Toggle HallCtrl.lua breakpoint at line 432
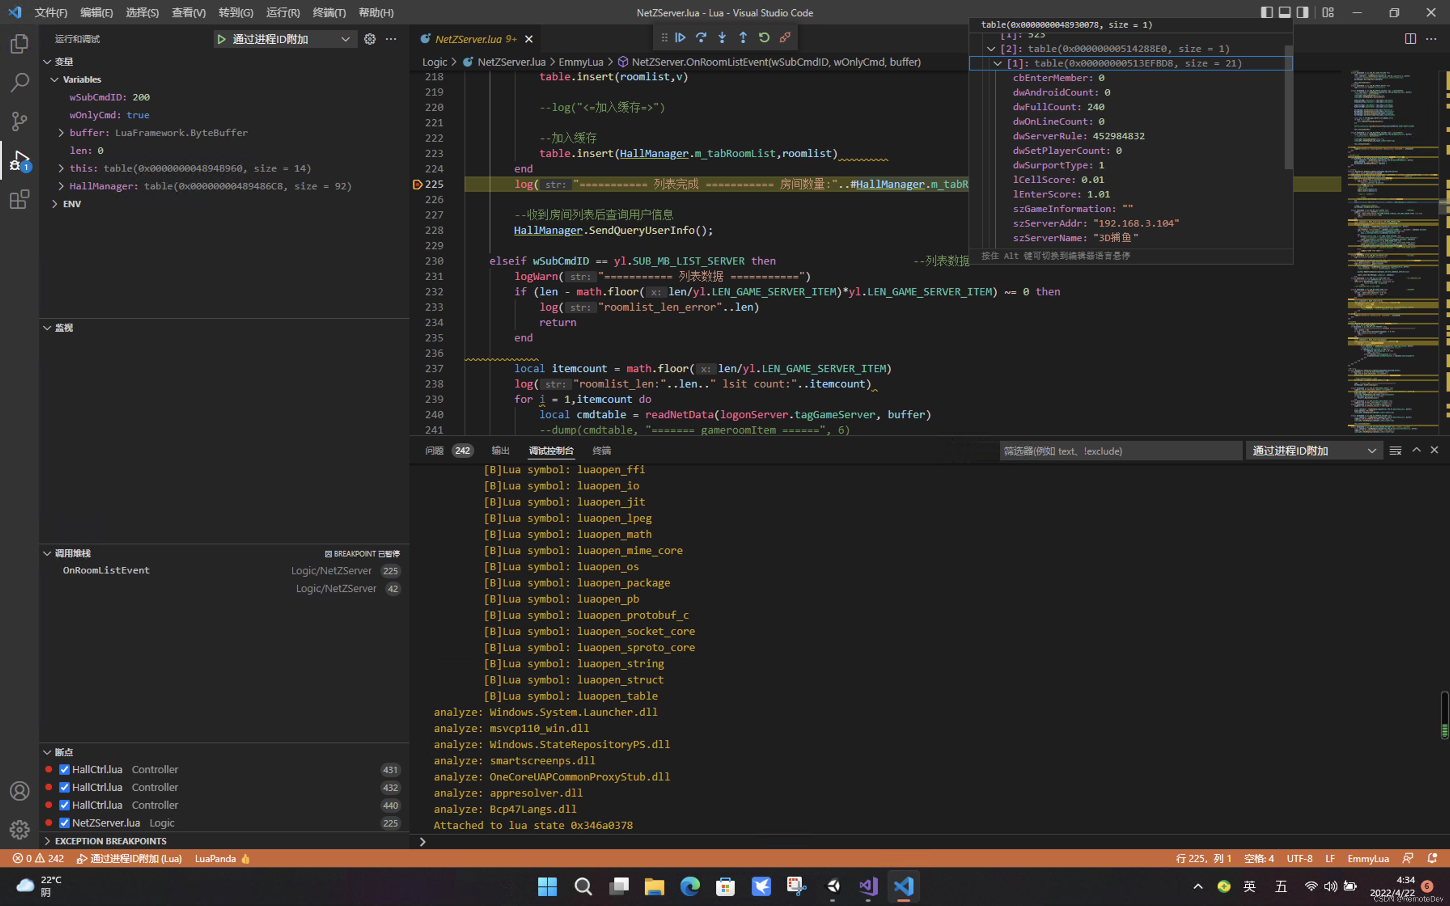Viewport: 1450px width, 906px height. (64, 787)
